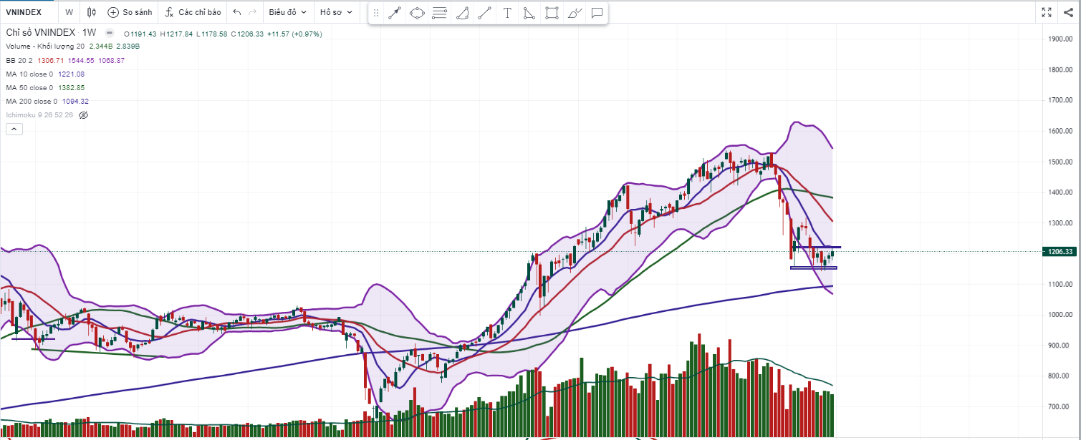Open the W weekly timeframe selector
The height and width of the screenshot is (440, 1081).
click(x=69, y=12)
